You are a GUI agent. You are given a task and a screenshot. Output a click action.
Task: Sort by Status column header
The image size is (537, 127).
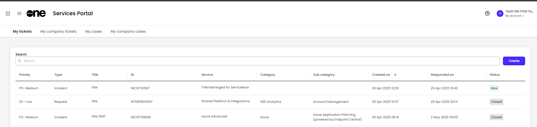[x=494, y=75]
